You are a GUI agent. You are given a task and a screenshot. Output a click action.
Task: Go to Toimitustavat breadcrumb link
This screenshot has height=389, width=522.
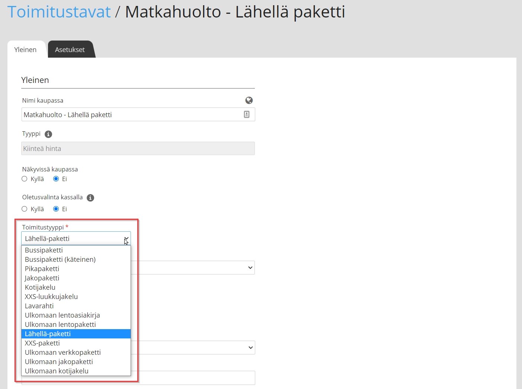[59, 12]
